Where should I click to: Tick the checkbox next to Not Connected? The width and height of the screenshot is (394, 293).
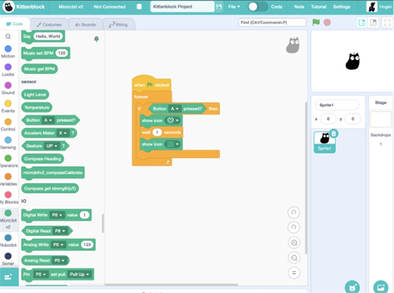[139, 7]
